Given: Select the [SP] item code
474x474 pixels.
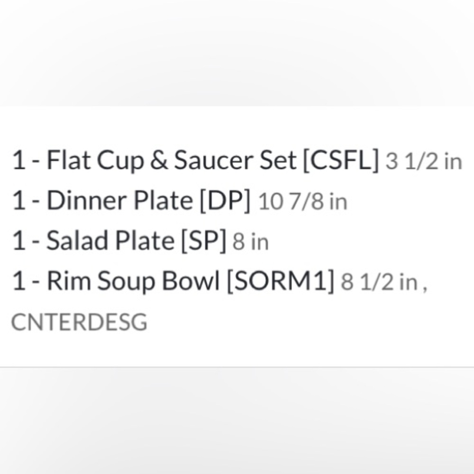Looking at the screenshot, I should click(x=204, y=241).
